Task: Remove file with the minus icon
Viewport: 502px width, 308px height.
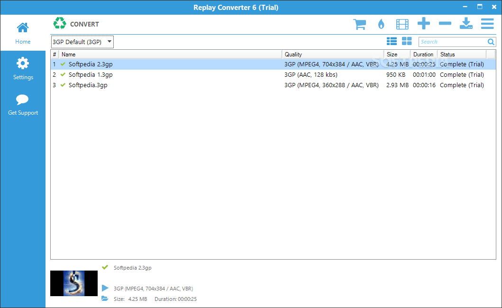Action: [445, 23]
